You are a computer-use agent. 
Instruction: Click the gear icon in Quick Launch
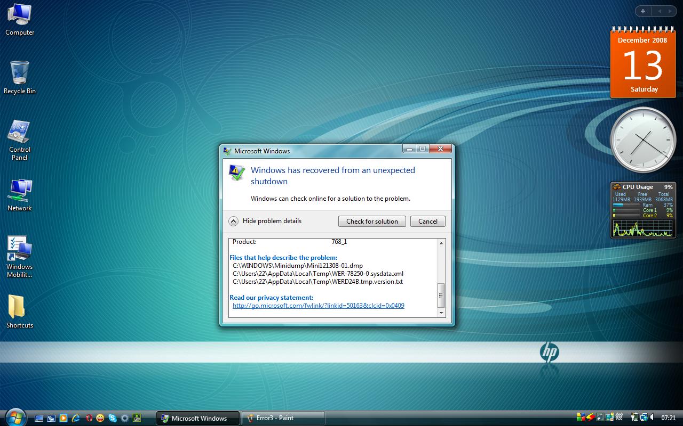125,418
